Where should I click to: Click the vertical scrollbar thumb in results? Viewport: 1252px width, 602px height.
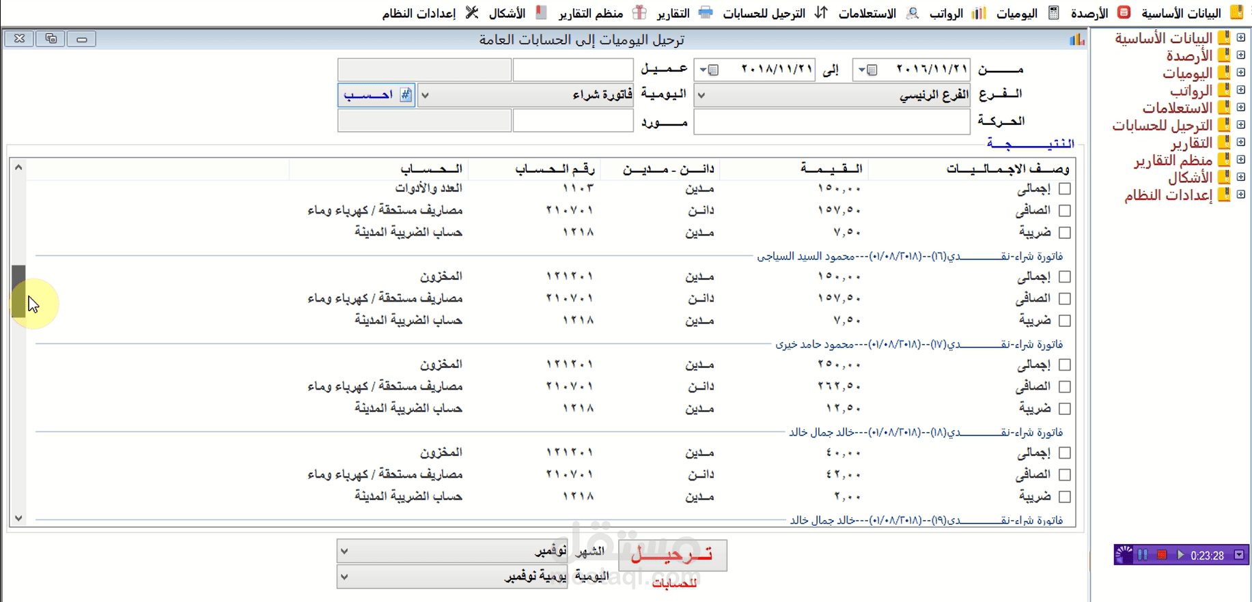click(x=18, y=291)
